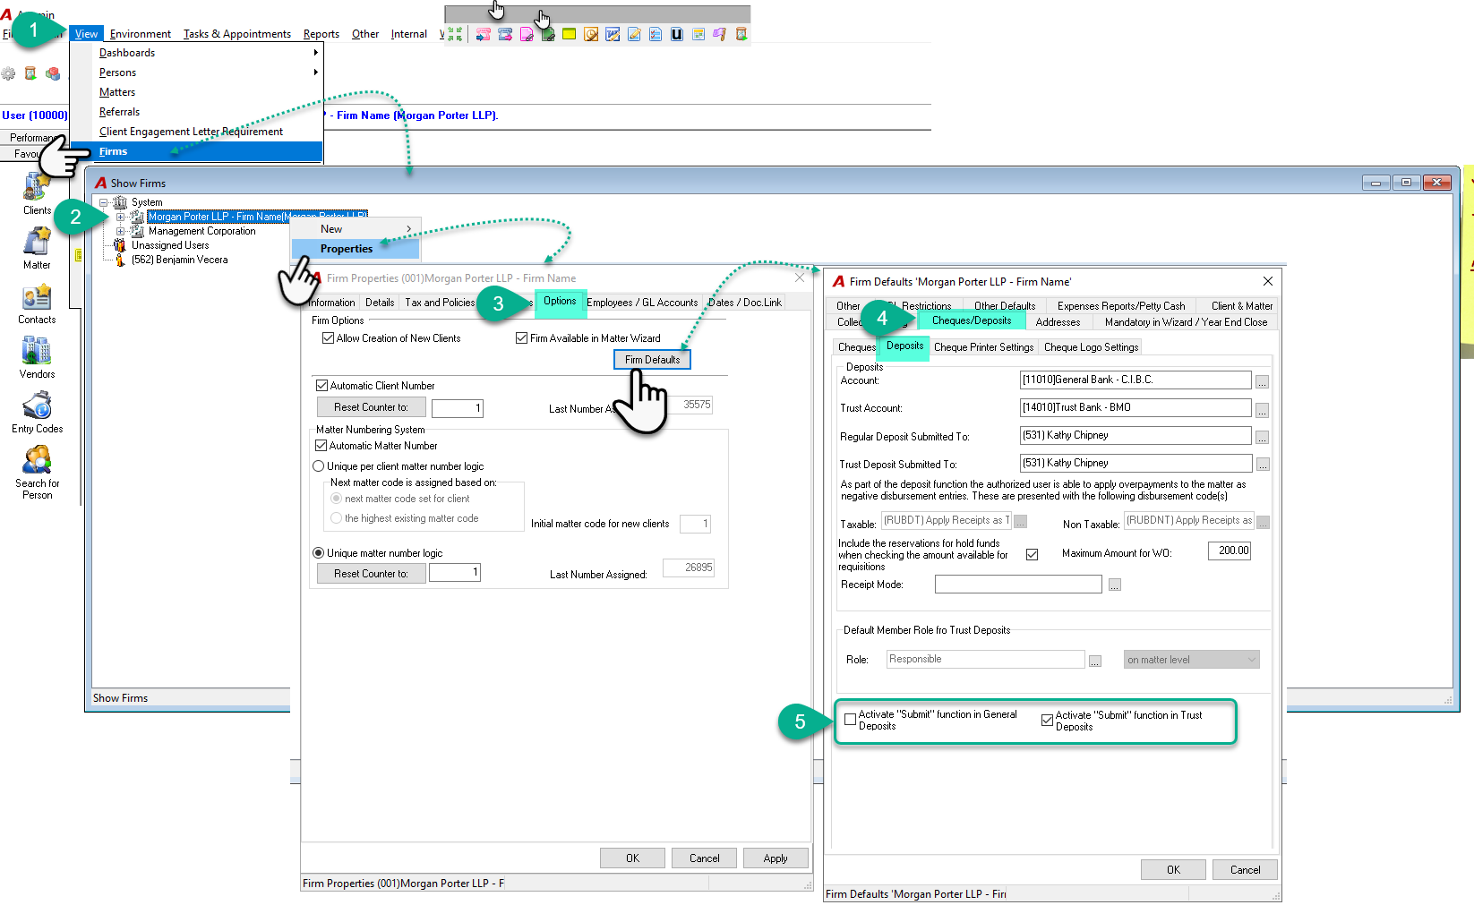Click the Receipt Mode input field
1474x905 pixels.
pos(1018,585)
